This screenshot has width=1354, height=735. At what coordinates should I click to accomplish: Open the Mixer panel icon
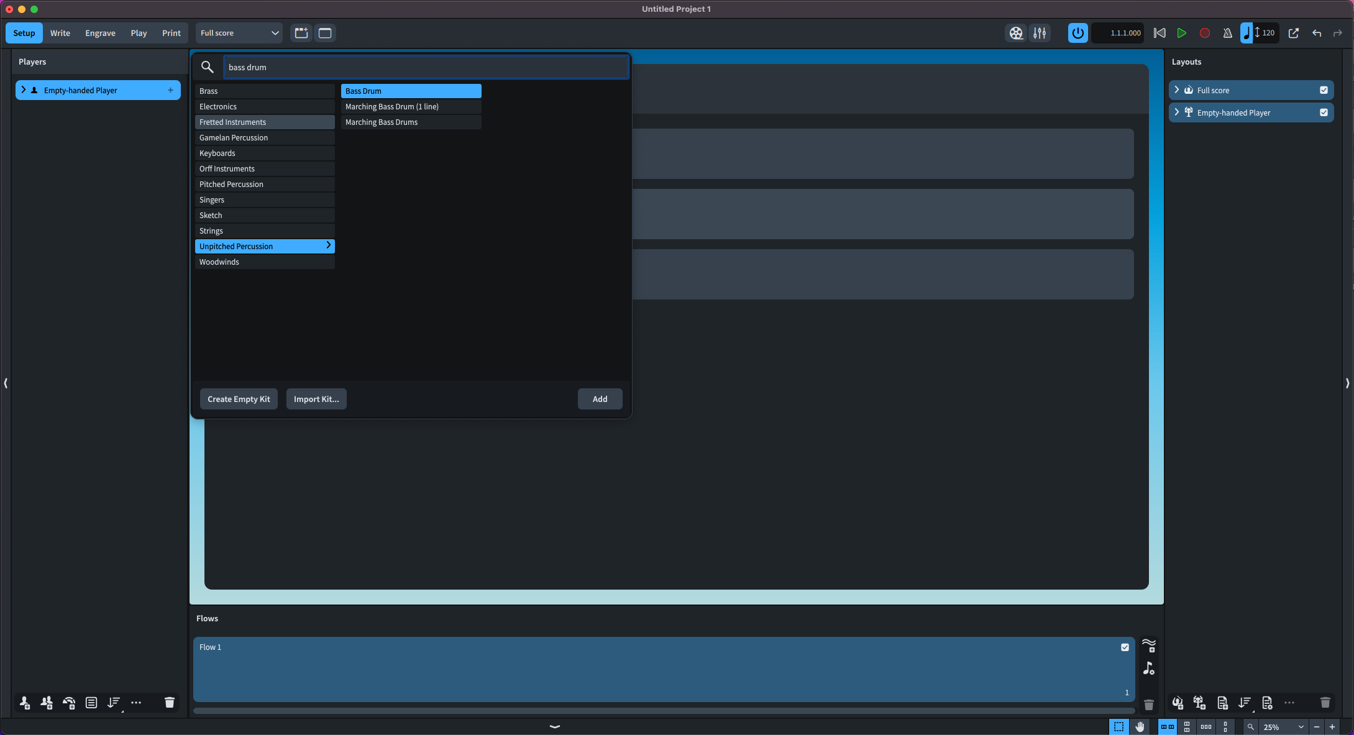[1040, 33]
